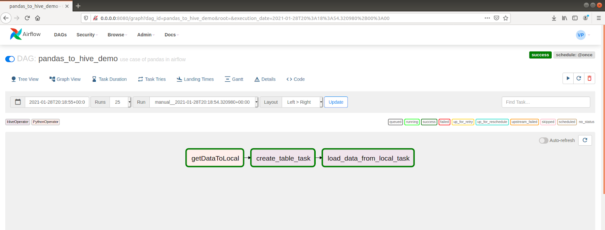Bookmark this page with the star icon
The width and height of the screenshot is (605, 230).
point(506,18)
